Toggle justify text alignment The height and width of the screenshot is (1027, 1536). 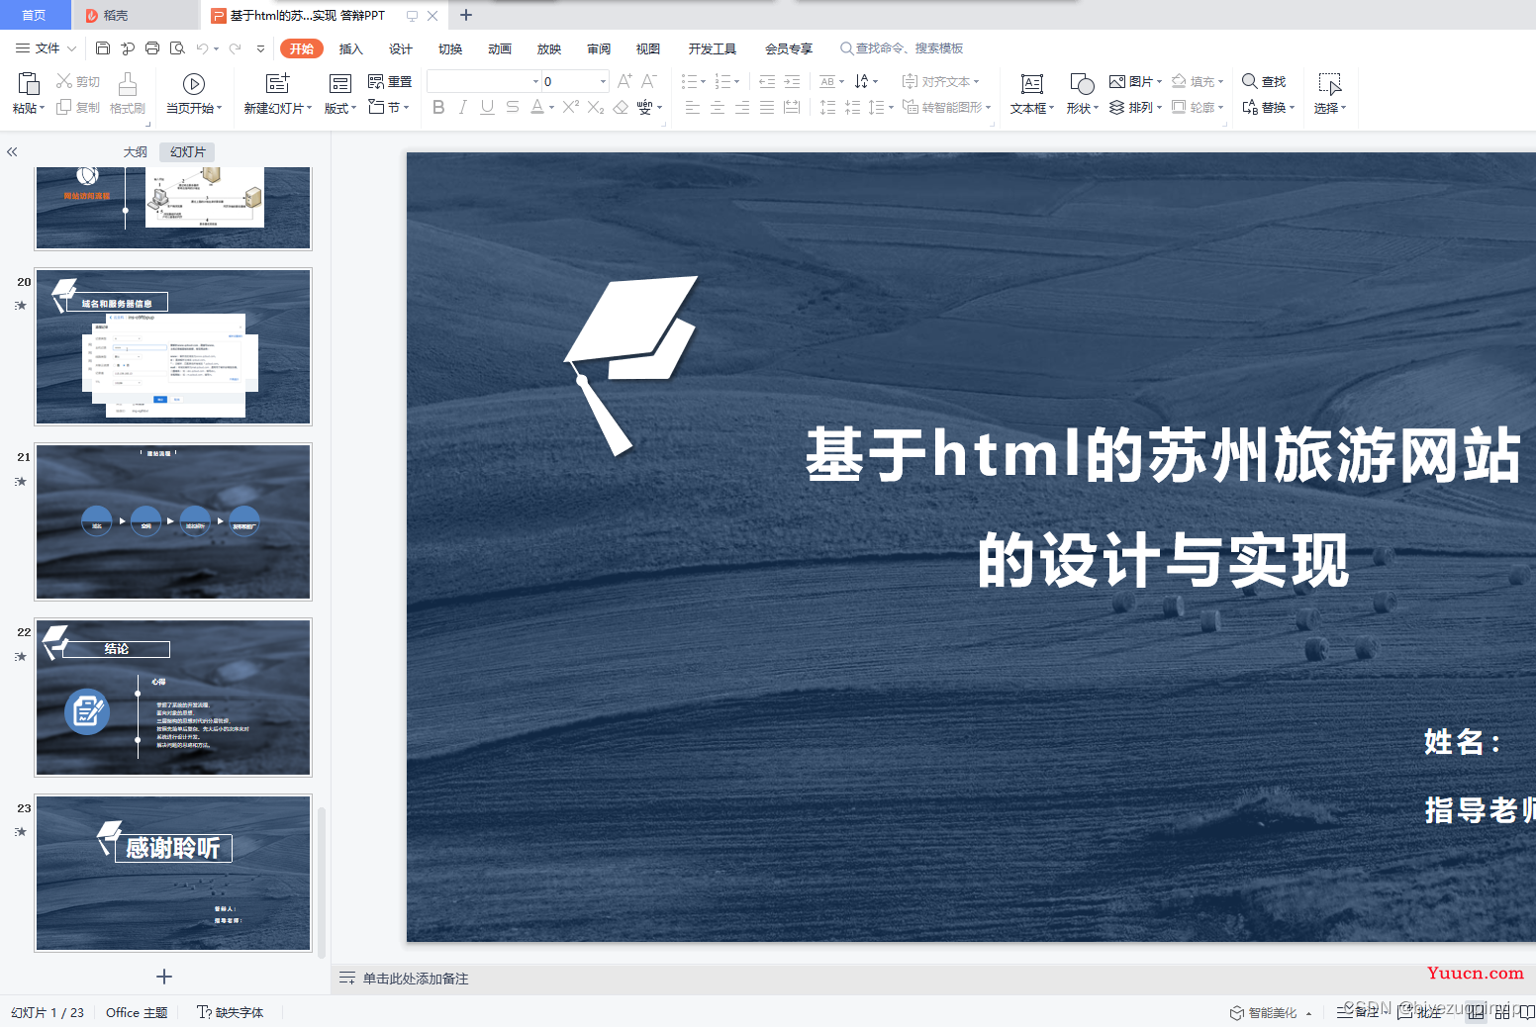pyautogui.click(x=767, y=107)
